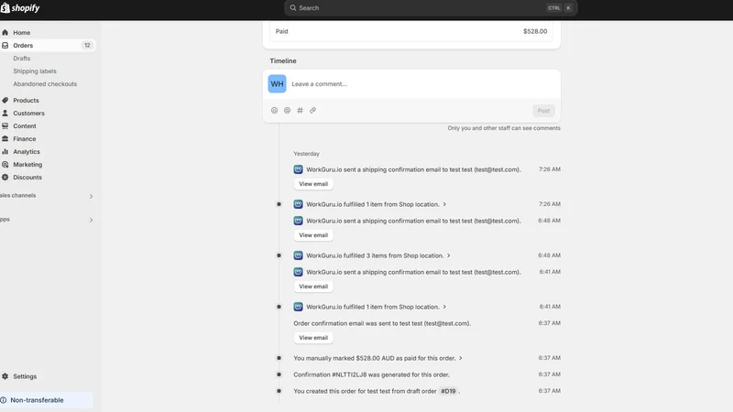Viewport: 733px width, 412px height.
Task: Click the Settings gear icon
Action: pyautogui.click(x=5, y=376)
